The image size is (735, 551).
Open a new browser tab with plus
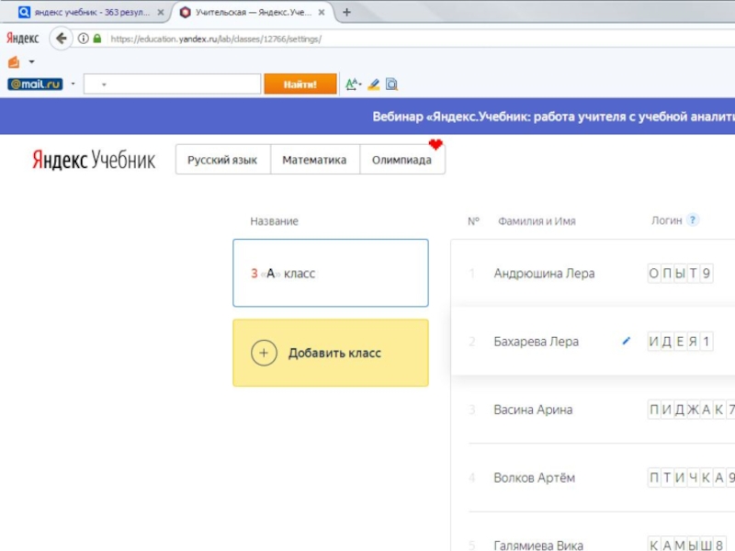[346, 12]
